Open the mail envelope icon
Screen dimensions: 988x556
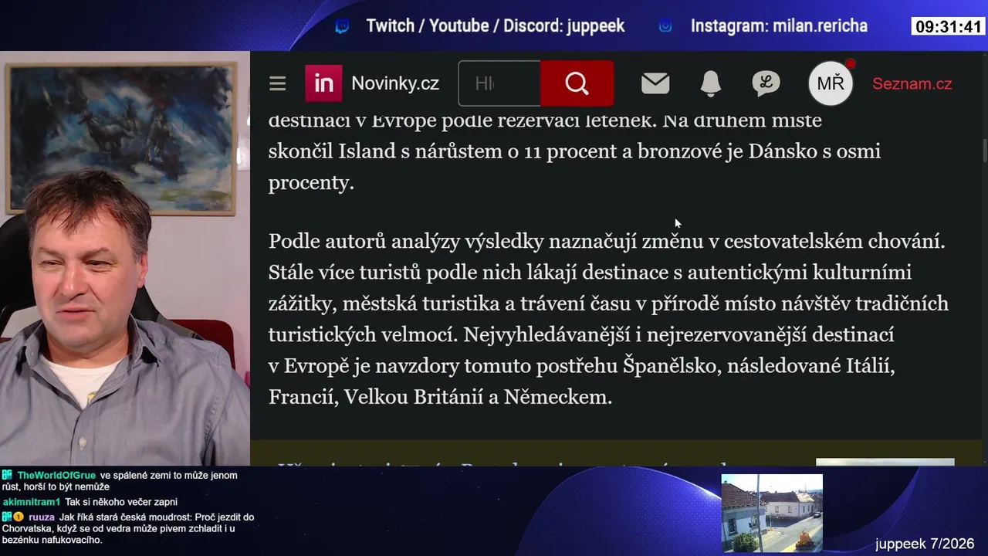(655, 83)
